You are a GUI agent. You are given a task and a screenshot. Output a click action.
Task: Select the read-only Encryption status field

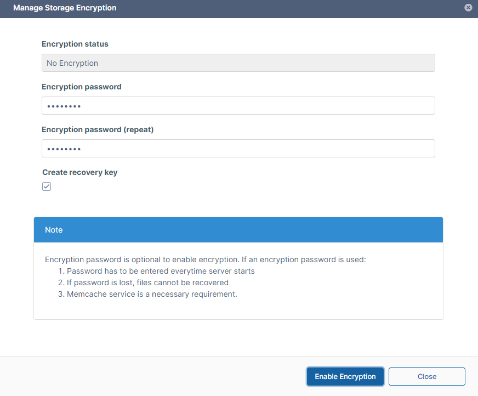(x=238, y=63)
